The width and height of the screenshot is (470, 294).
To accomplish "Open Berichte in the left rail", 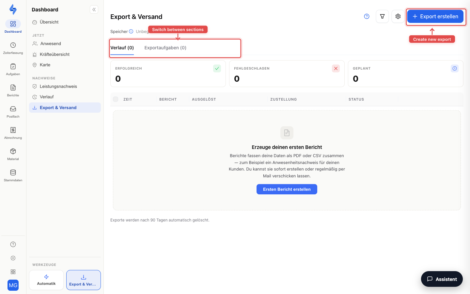I will click(x=13, y=90).
